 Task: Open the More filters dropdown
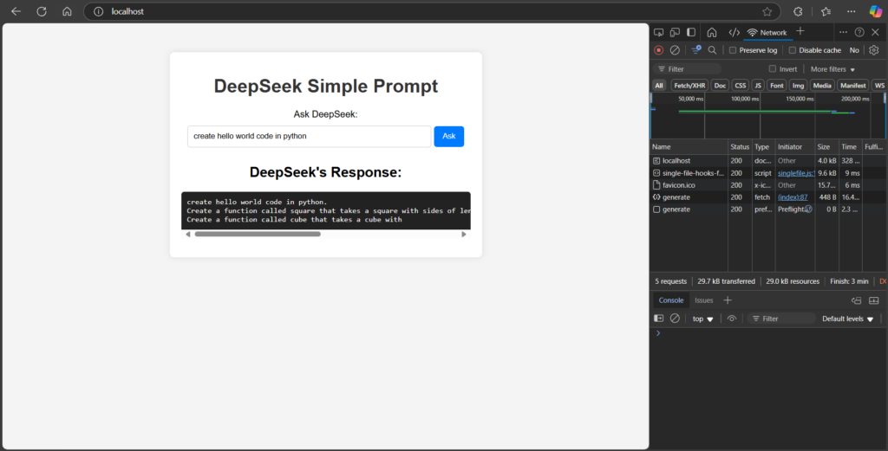832,69
